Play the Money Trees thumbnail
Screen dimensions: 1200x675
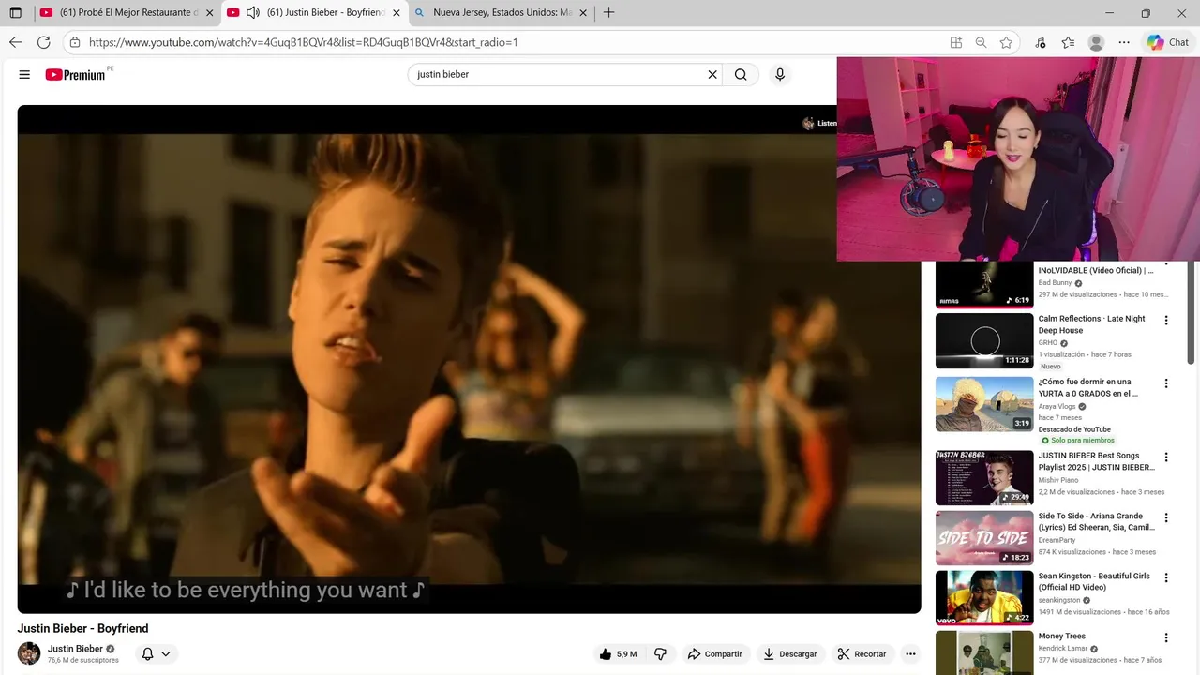[x=984, y=652]
